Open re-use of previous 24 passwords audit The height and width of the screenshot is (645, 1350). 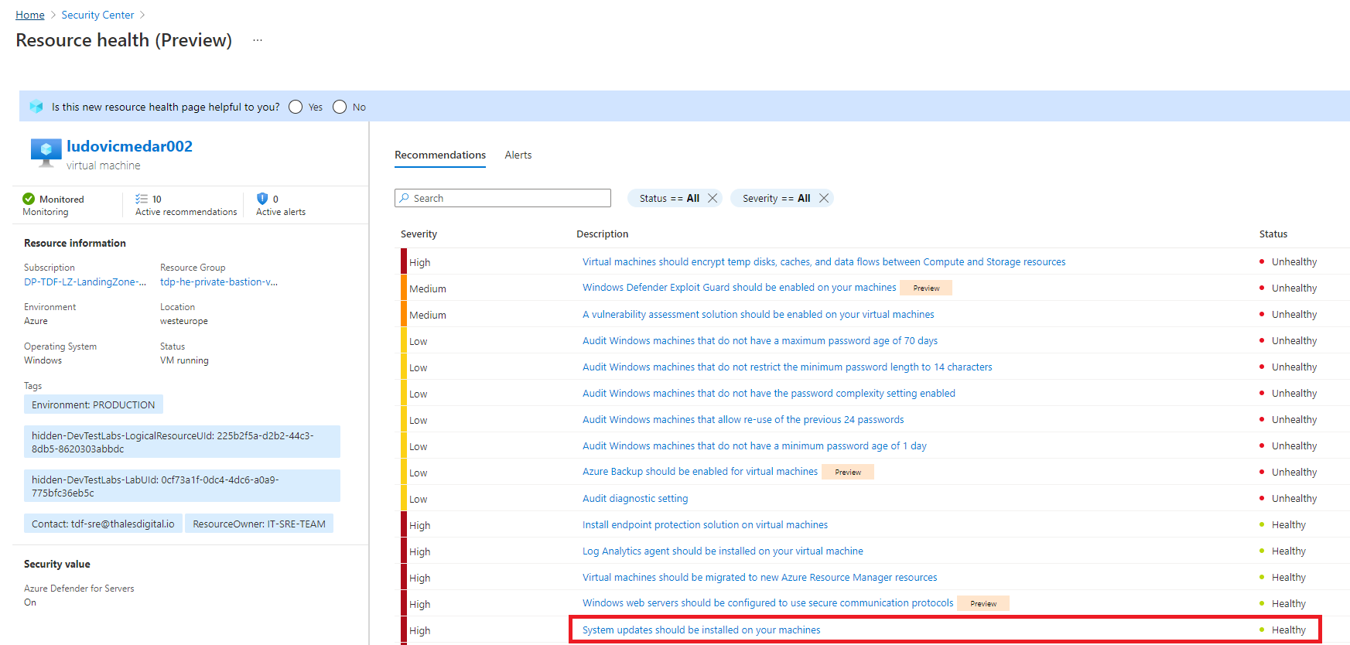(743, 419)
